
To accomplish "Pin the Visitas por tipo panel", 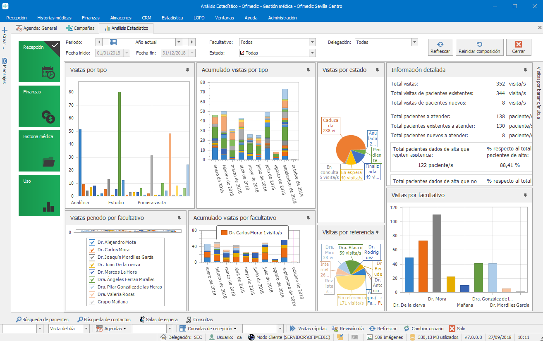I will click(x=187, y=70).
